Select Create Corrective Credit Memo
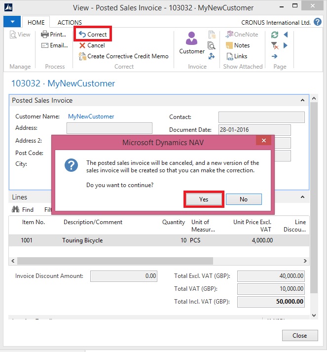Viewport: 327px width, 352px height. coord(124,56)
